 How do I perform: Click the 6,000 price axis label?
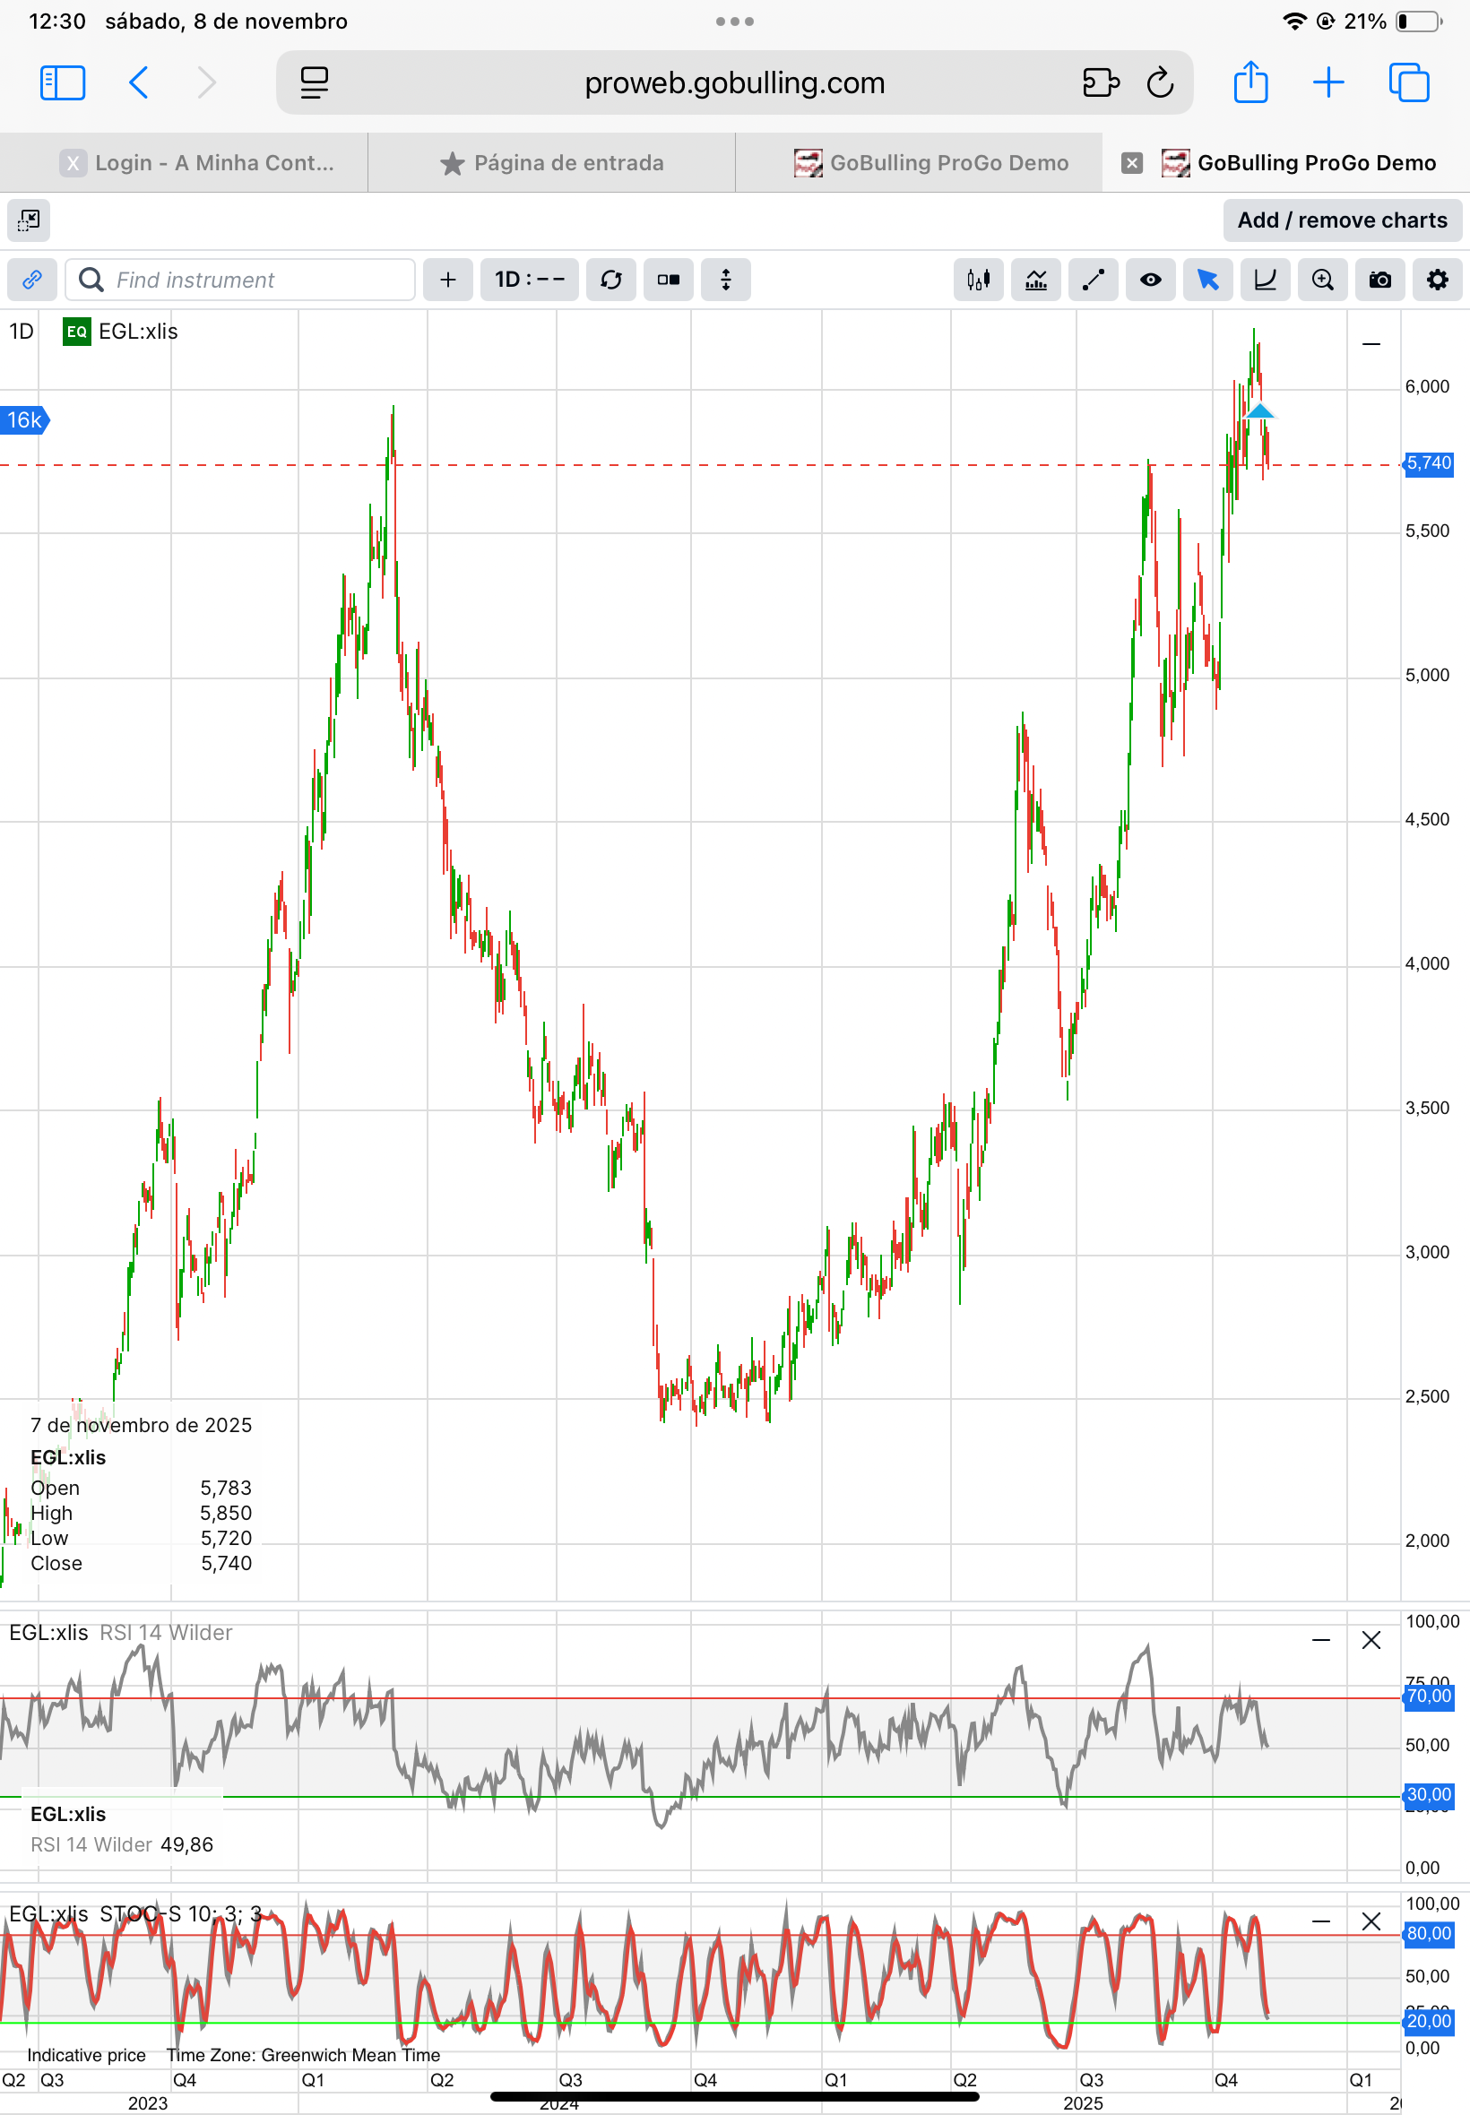click(1427, 387)
